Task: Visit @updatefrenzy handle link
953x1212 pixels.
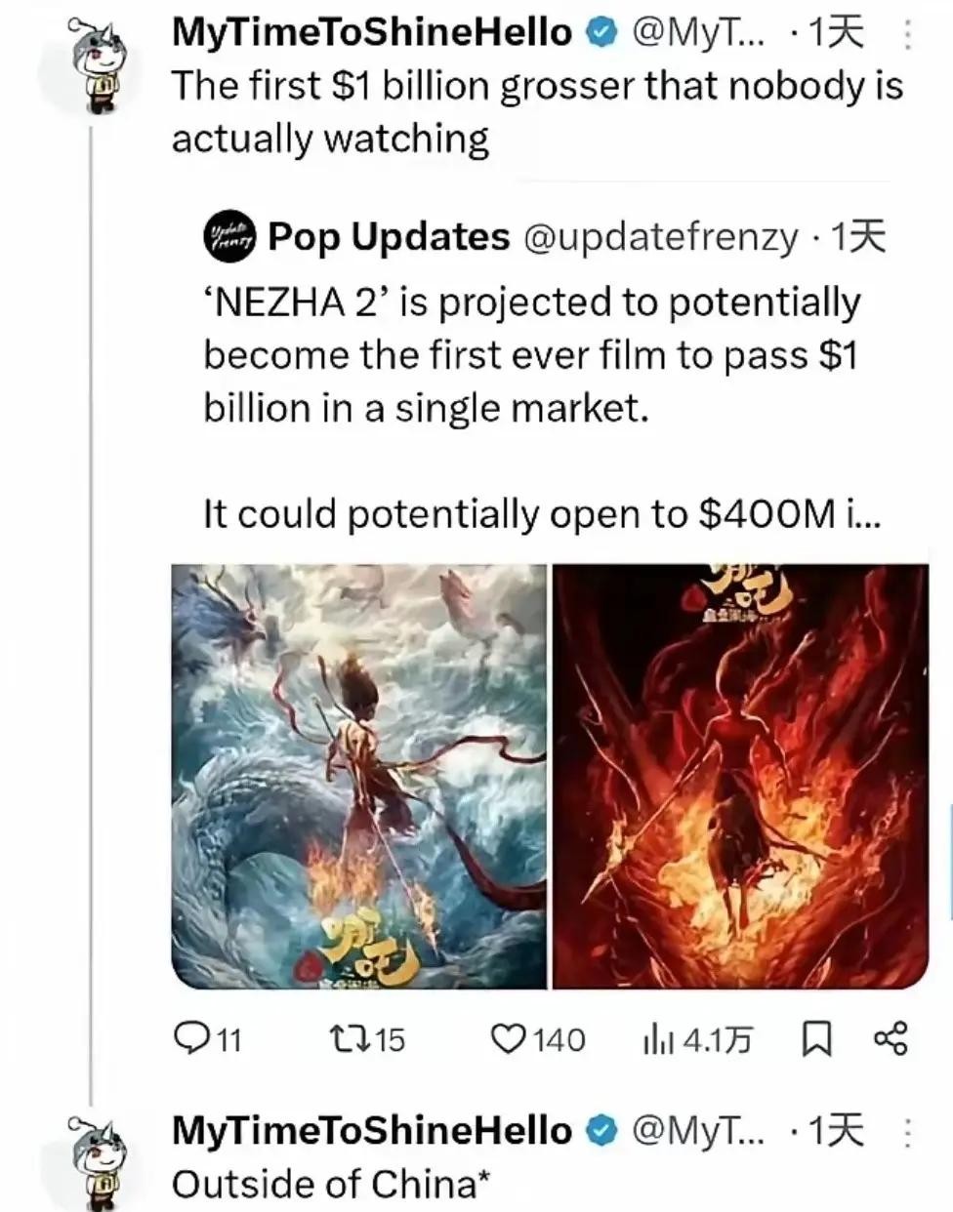Action: (661, 237)
